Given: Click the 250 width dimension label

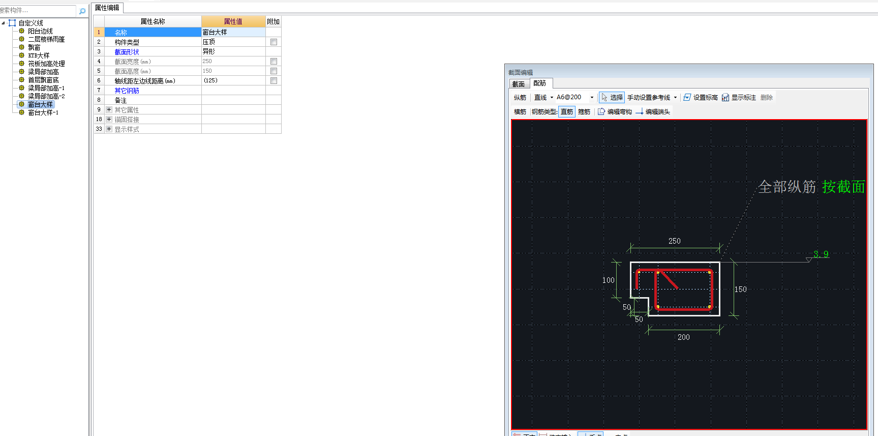Looking at the screenshot, I should [x=675, y=241].
